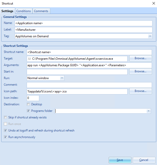Expand the Programs folder path dropdown
157x165 pixels.
148,111
